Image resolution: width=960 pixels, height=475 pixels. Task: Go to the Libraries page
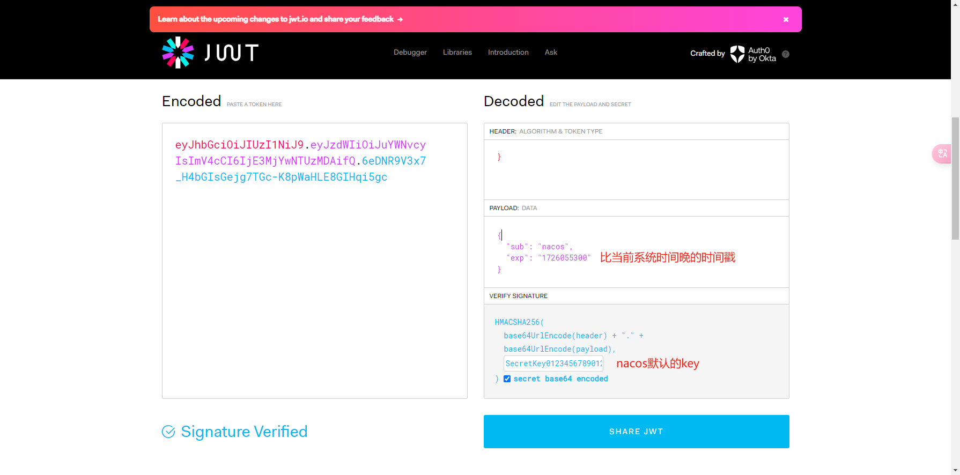click(457, 53)
